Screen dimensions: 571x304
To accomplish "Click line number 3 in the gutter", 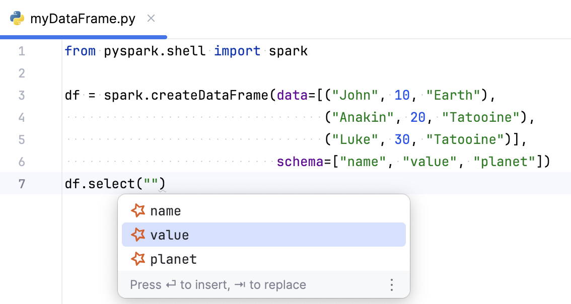I will [21, 95].
